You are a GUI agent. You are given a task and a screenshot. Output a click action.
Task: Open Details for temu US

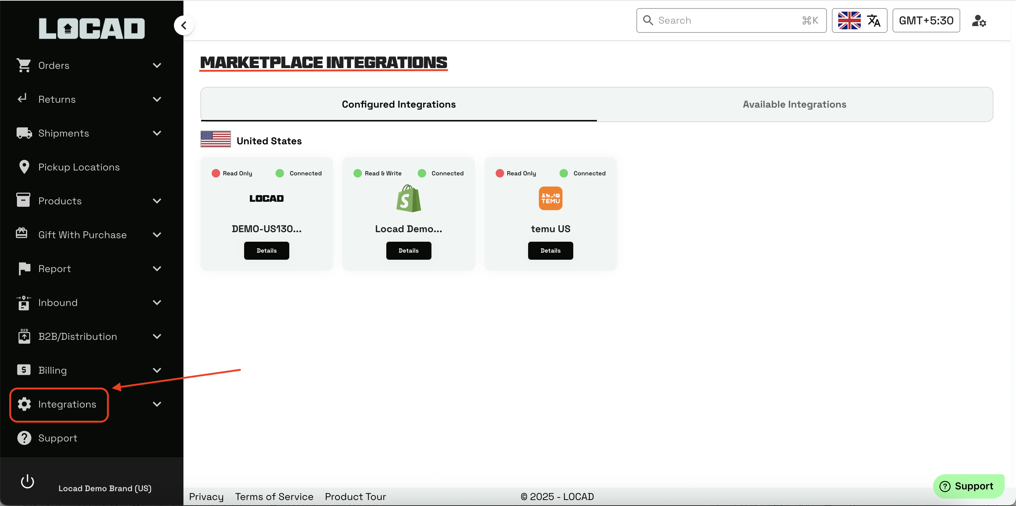[x=550, y=251]
